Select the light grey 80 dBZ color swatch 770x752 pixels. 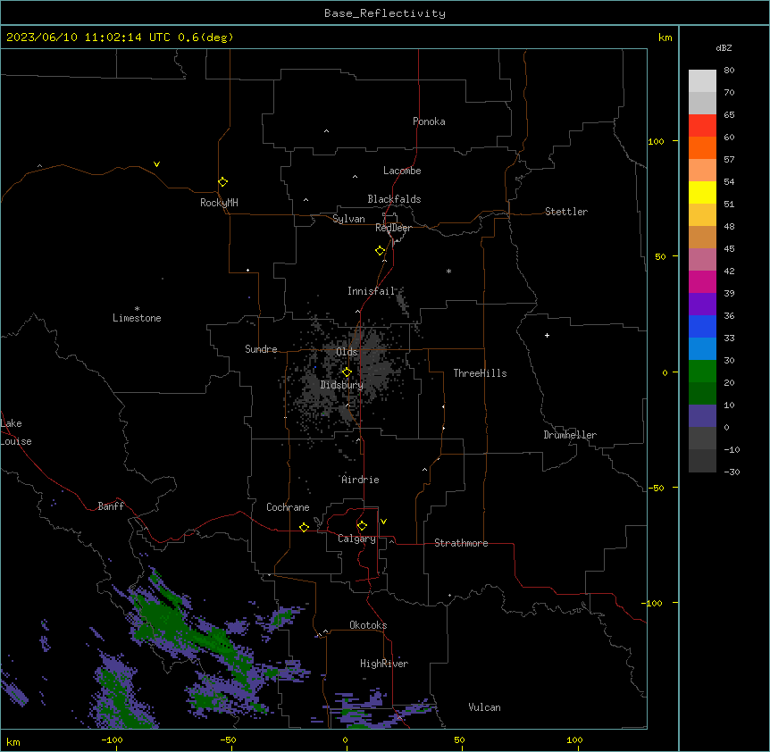point(702,81)
